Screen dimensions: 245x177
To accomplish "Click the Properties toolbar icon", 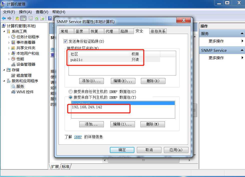I will [31, 18].
